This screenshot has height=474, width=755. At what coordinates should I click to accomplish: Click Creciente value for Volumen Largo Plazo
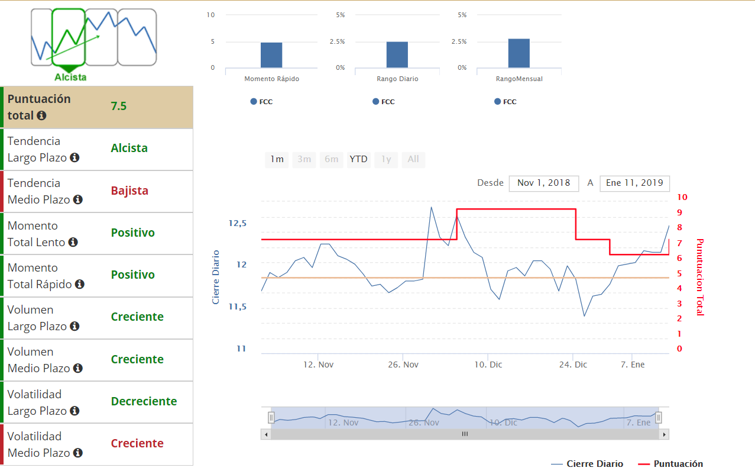tap(137, 317)
